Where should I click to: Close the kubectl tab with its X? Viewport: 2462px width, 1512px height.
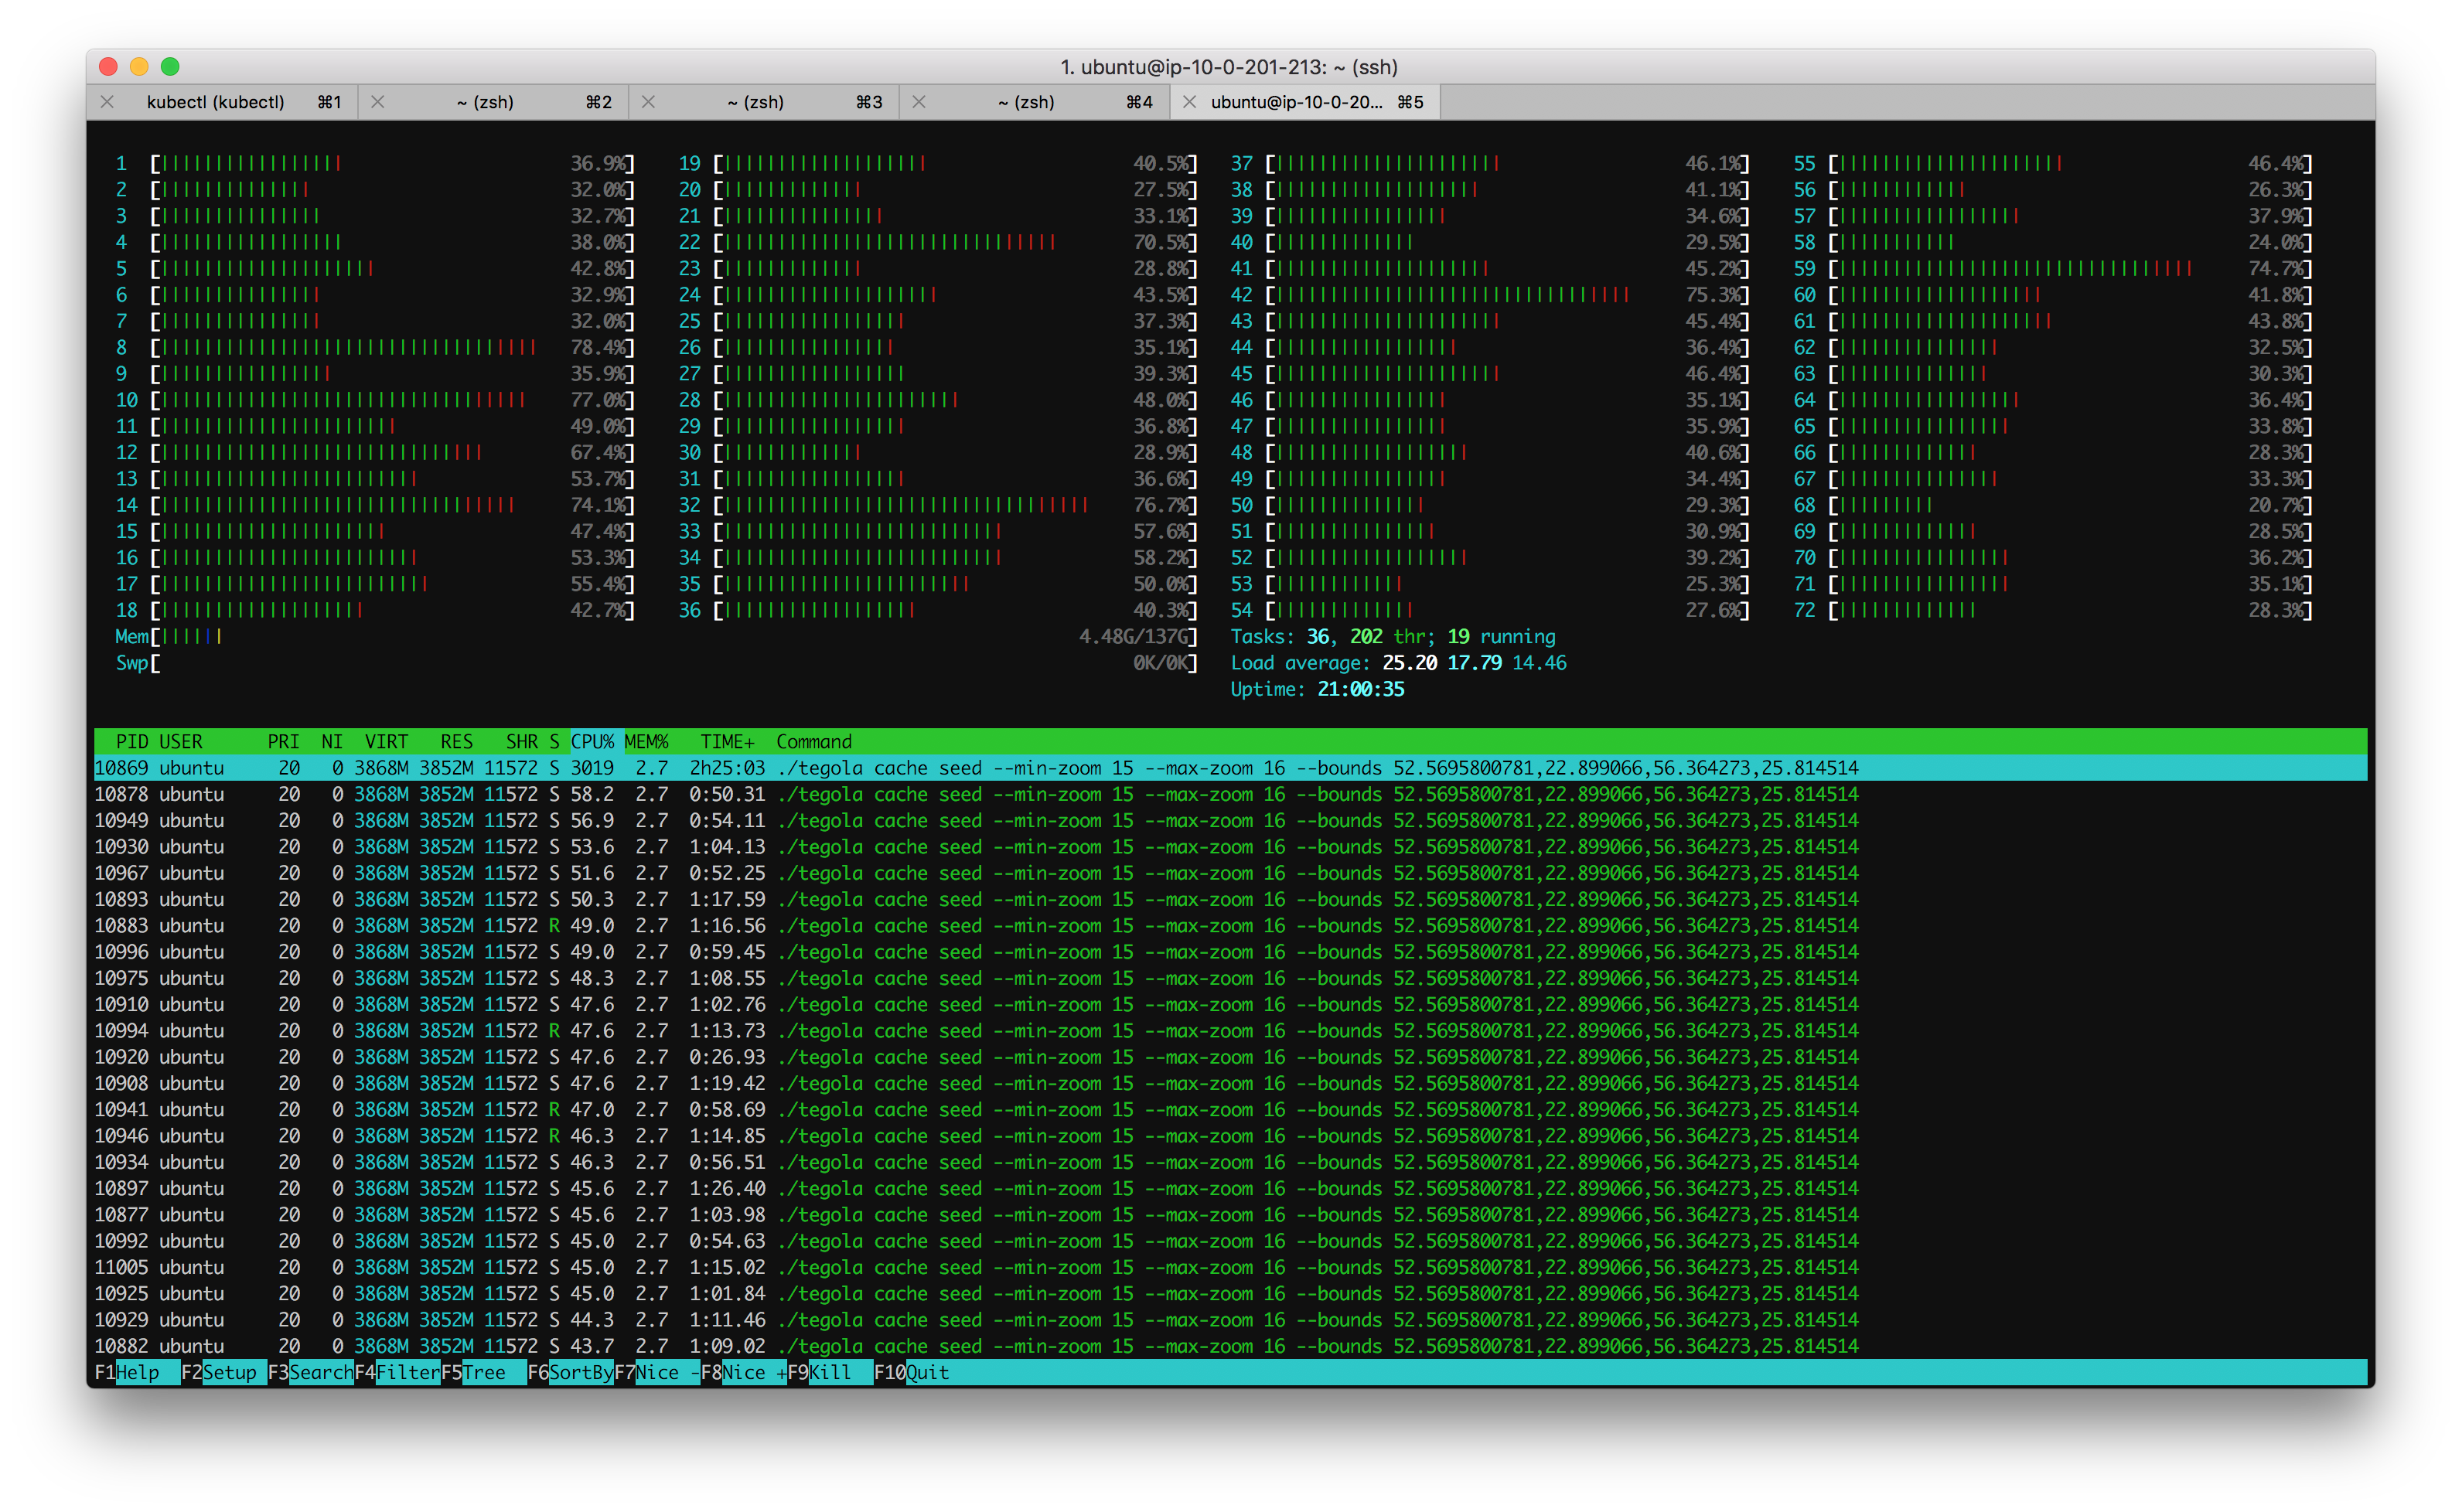coord(107,101)
